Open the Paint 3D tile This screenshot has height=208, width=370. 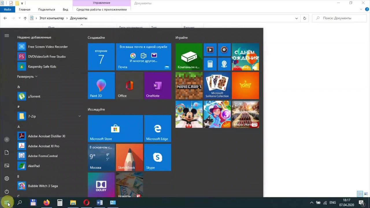[101, 86]
